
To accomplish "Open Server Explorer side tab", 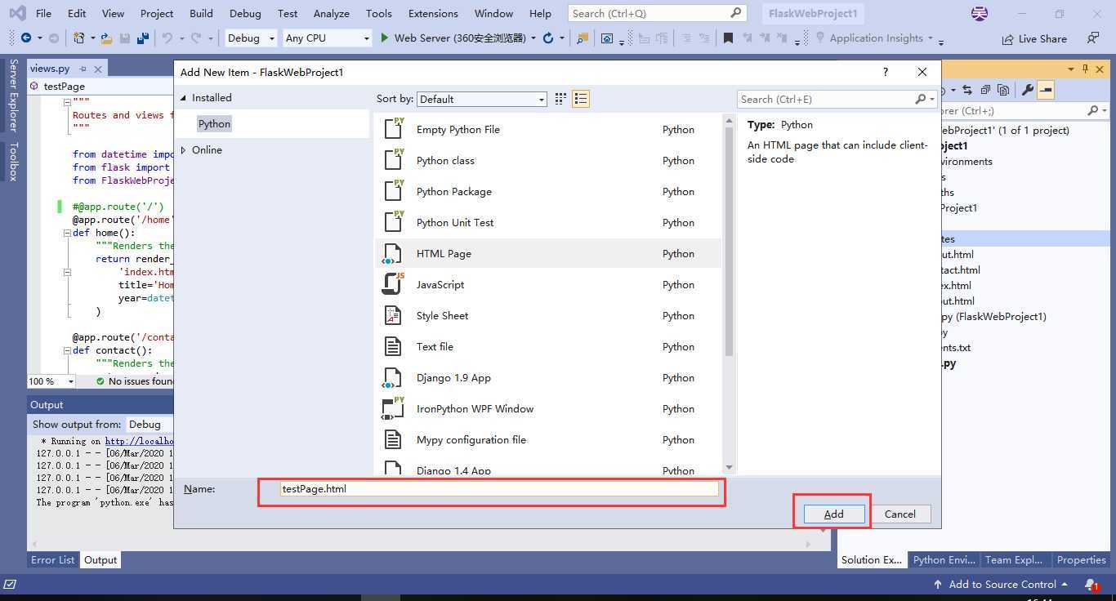I will pyautogui.click(x=13, y=95).
